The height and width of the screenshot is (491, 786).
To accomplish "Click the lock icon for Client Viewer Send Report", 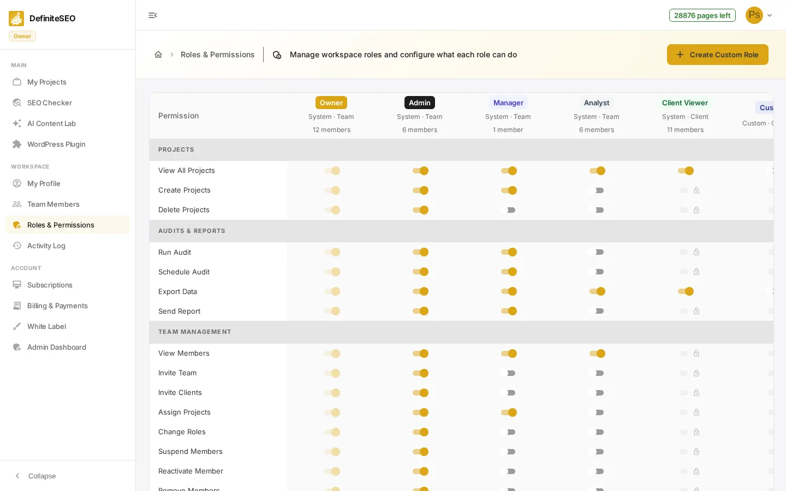I will click(696, 311).
